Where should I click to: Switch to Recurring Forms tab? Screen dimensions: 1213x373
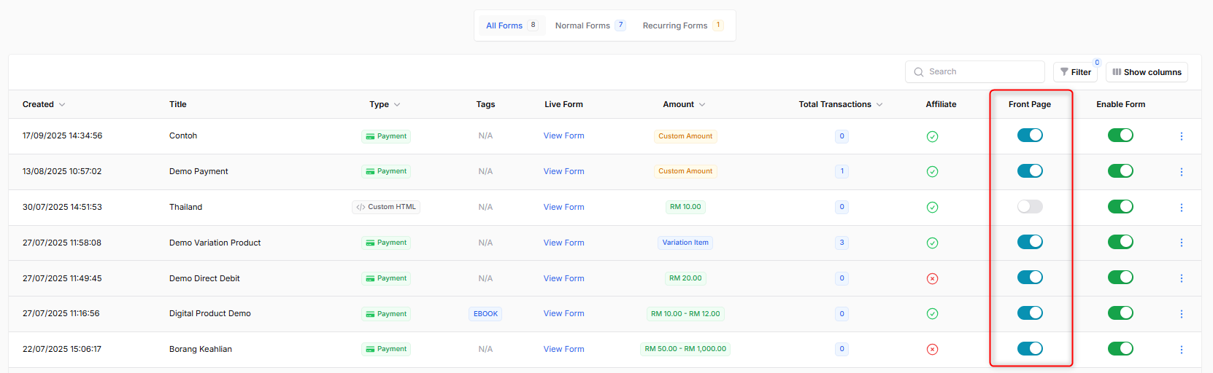click(675, 25)
